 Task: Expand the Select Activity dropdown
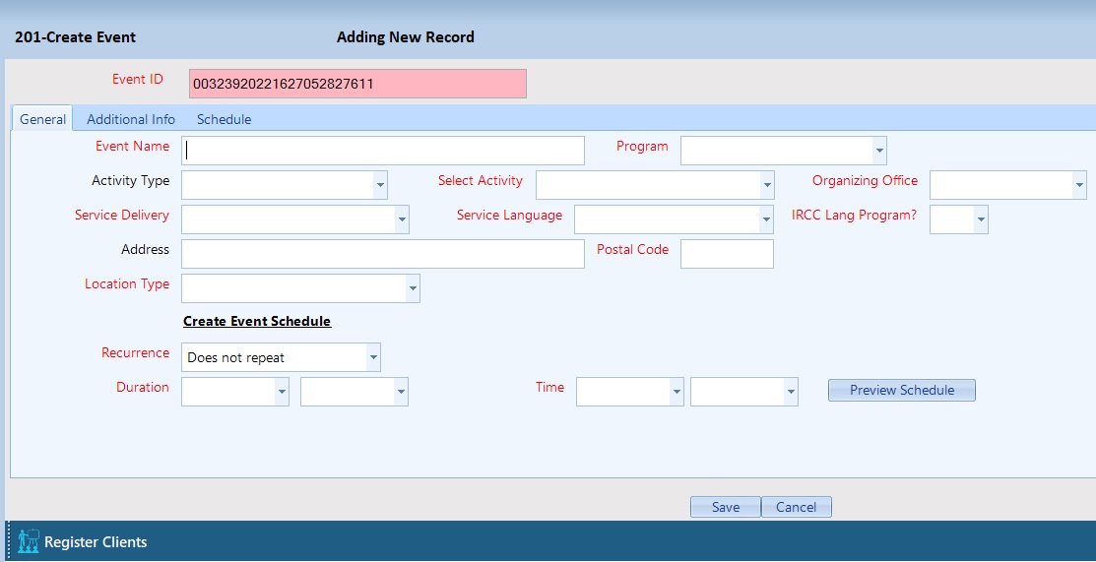(x=766, y=185)
